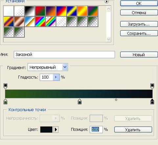Select the left opacity stop above gradient bar
Image resolution: width=158 pixels, height=145 pixels.
5,86
